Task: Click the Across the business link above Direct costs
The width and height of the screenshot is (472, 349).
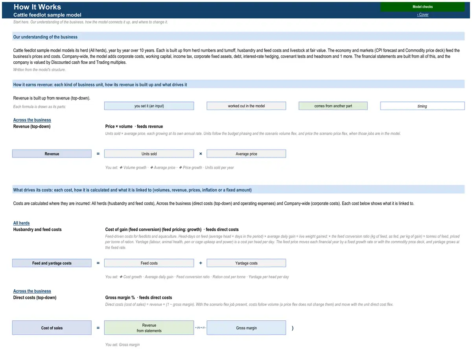Action: click(x=32, y=291)
